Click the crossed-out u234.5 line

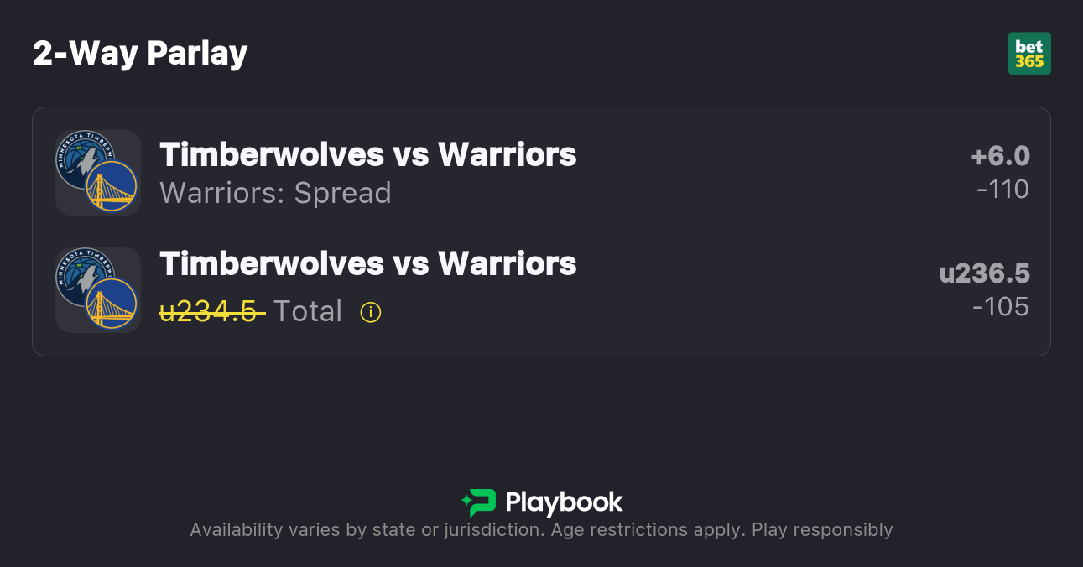tap(212, 312)
